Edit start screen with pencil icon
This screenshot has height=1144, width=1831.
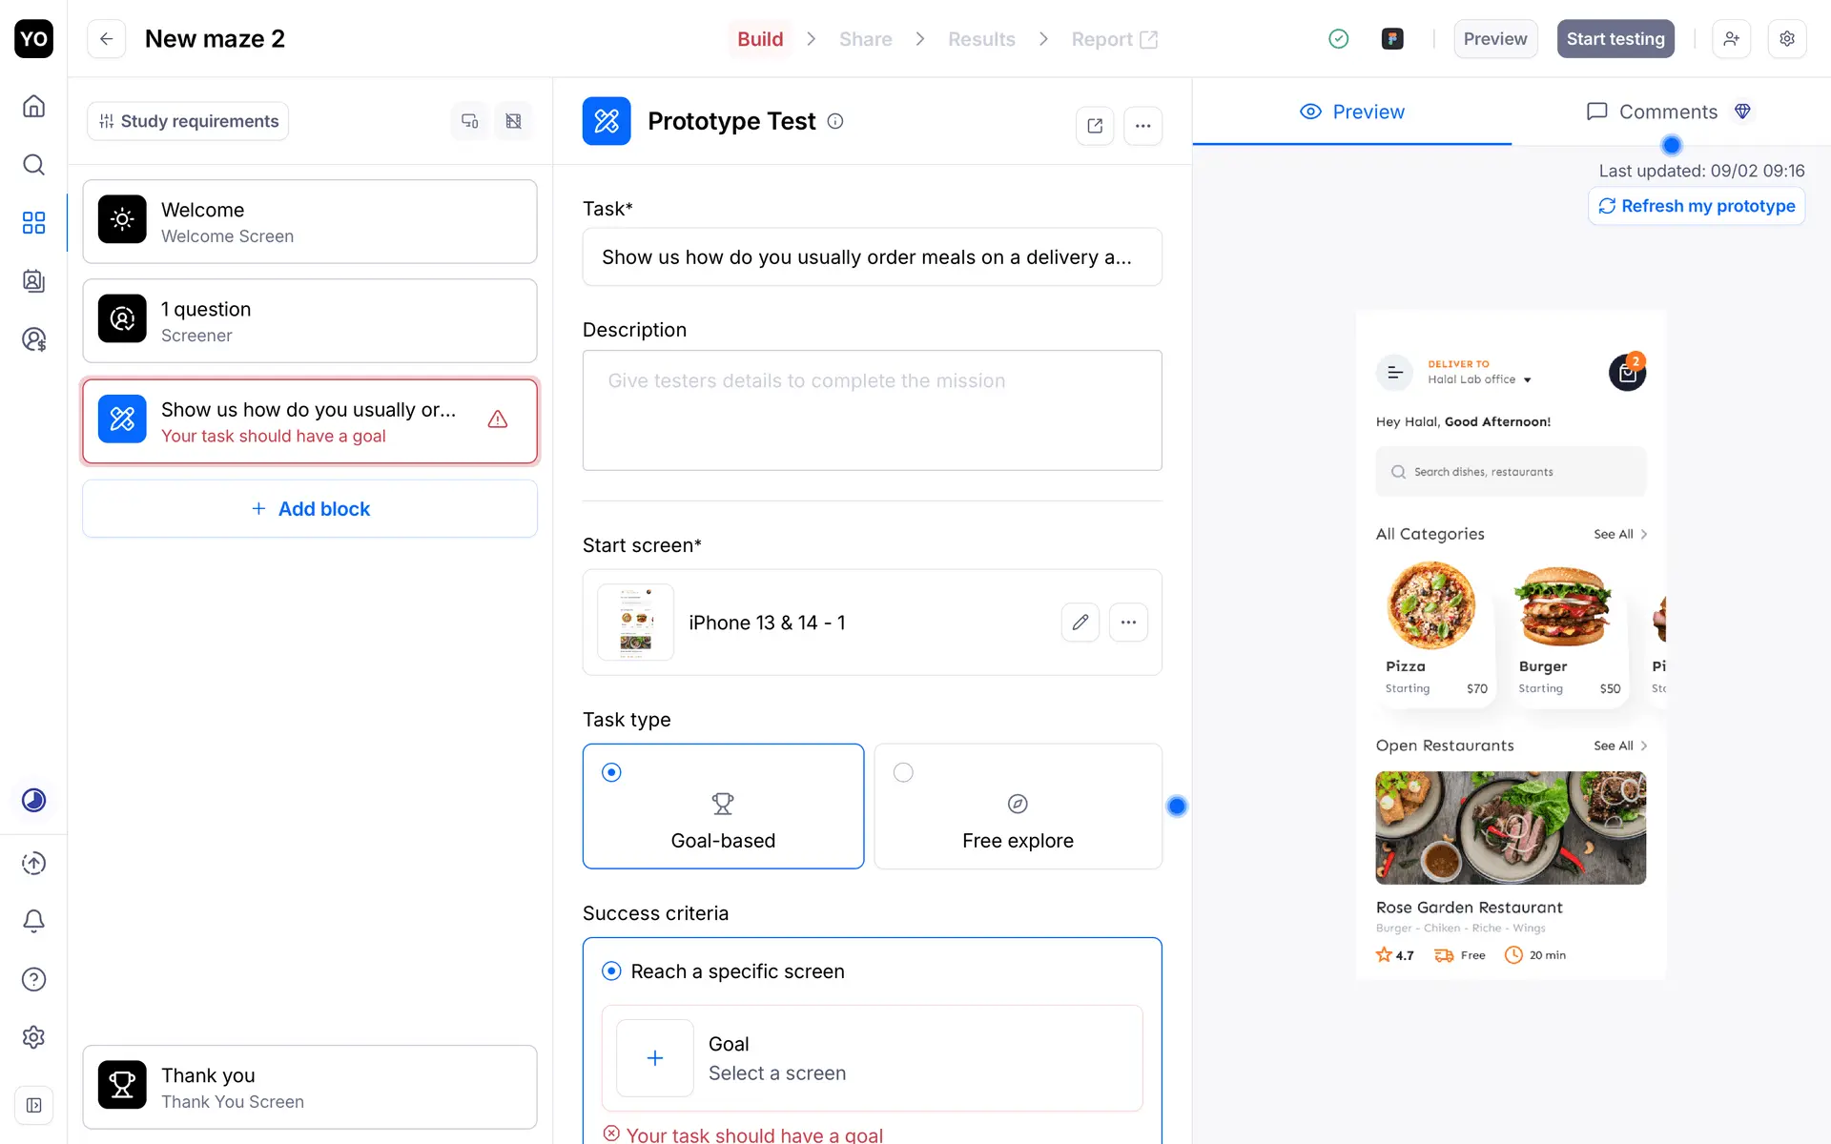coord(1080,623)
